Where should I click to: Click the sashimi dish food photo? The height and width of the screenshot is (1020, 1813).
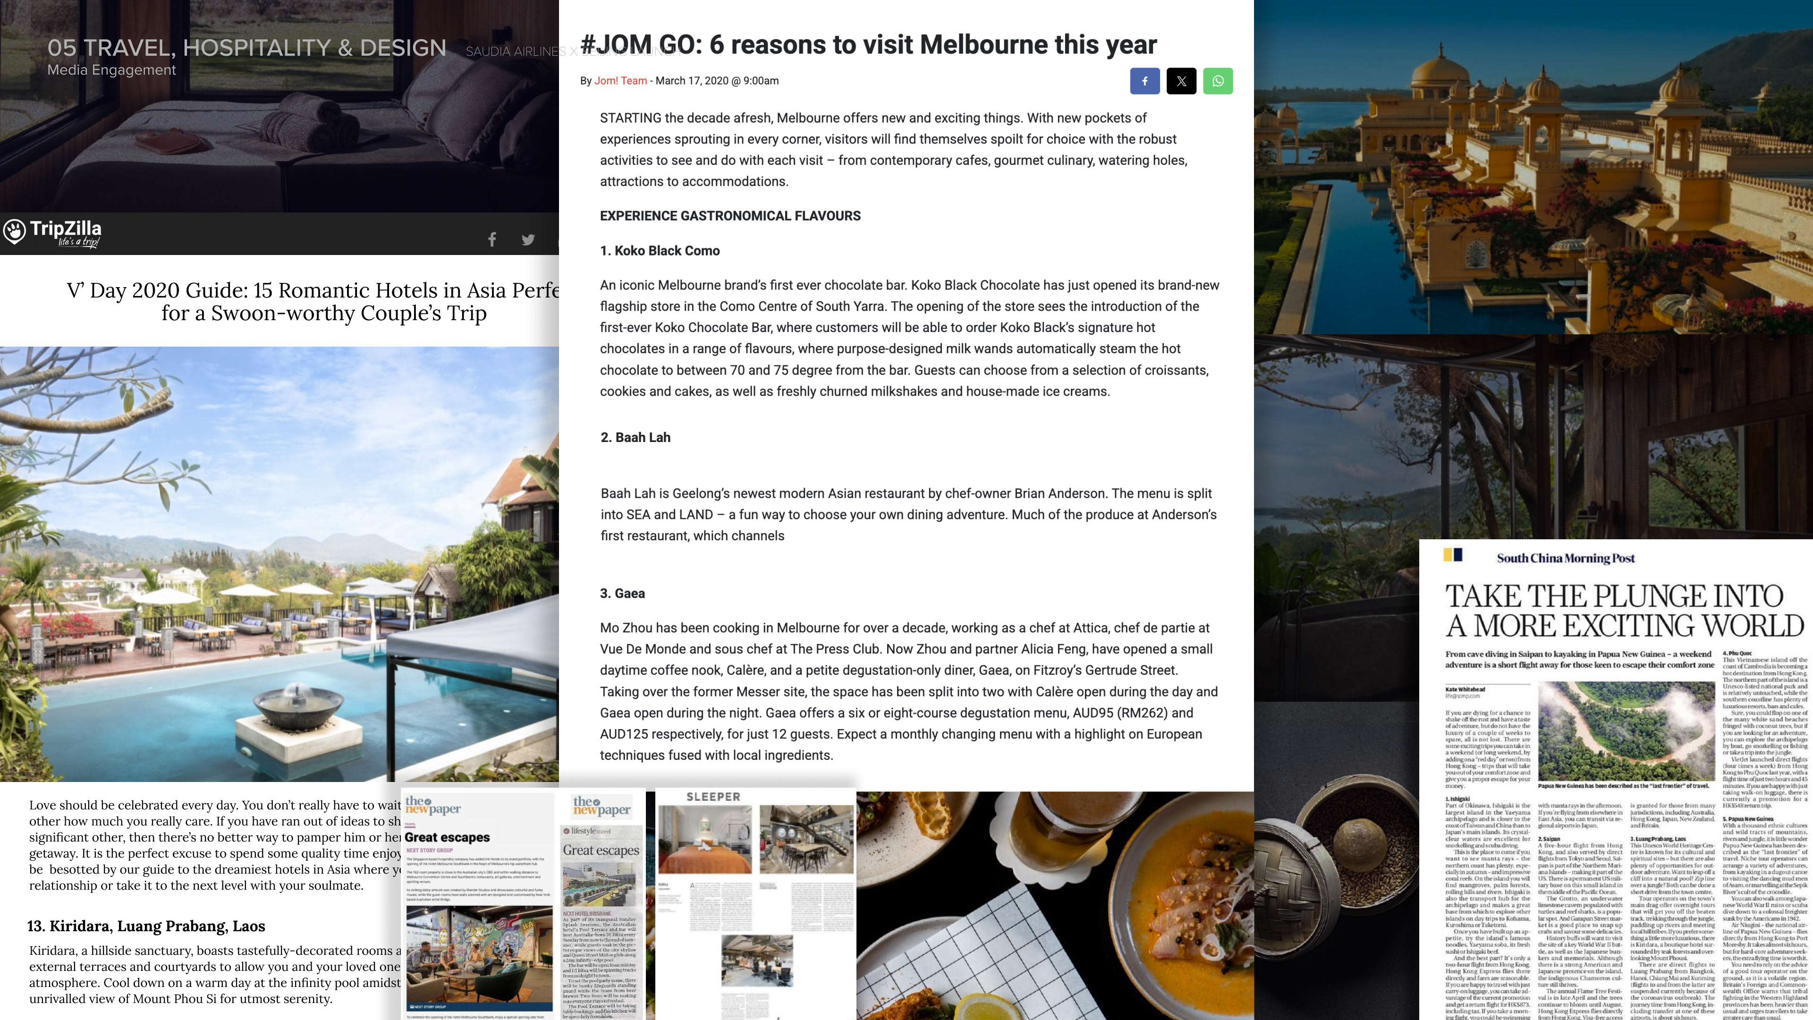pos(1054,905)
